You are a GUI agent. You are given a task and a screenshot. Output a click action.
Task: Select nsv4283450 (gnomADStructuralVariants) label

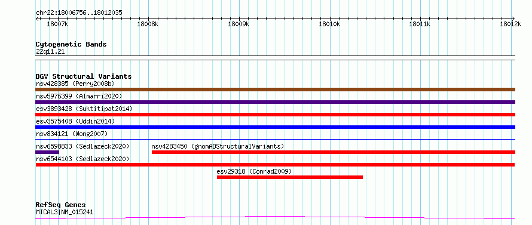(x=218, y=146)
